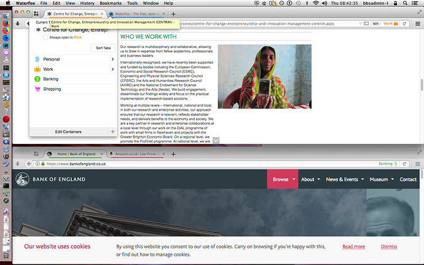Viewport: 424px width, 265px height.
Task: Open a new tab in the top window
Action: pos(173,14)
